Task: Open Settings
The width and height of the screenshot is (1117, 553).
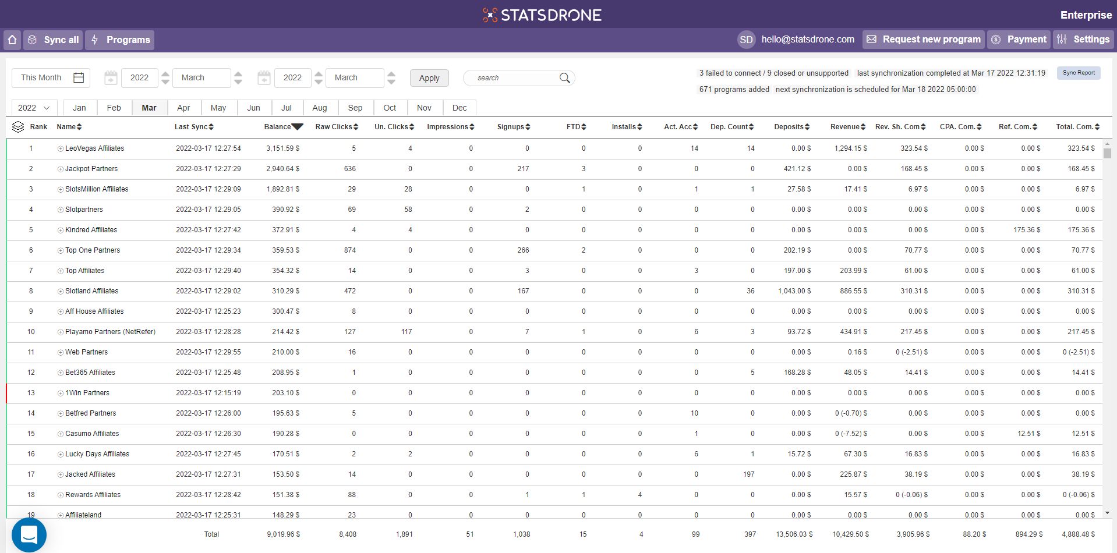Action: click(x=1083, y=40)
